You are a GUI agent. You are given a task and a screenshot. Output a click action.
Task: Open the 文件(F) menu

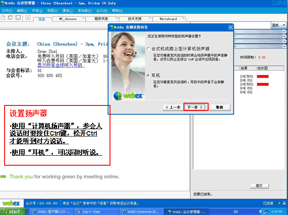[7, 10]
